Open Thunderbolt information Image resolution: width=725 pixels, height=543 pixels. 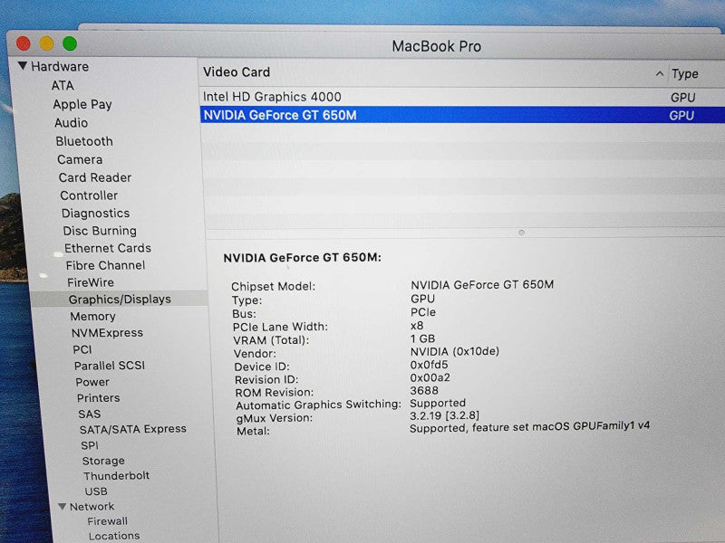pos(117,476)
